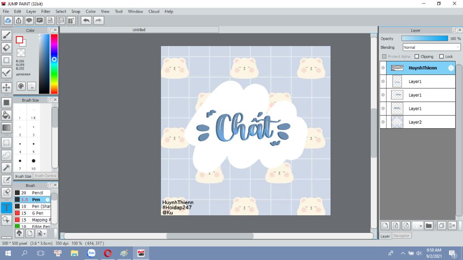The height and width of the screenshot is (260, 463).
Task: Select the Eraser tool
Action: [6, 48]
